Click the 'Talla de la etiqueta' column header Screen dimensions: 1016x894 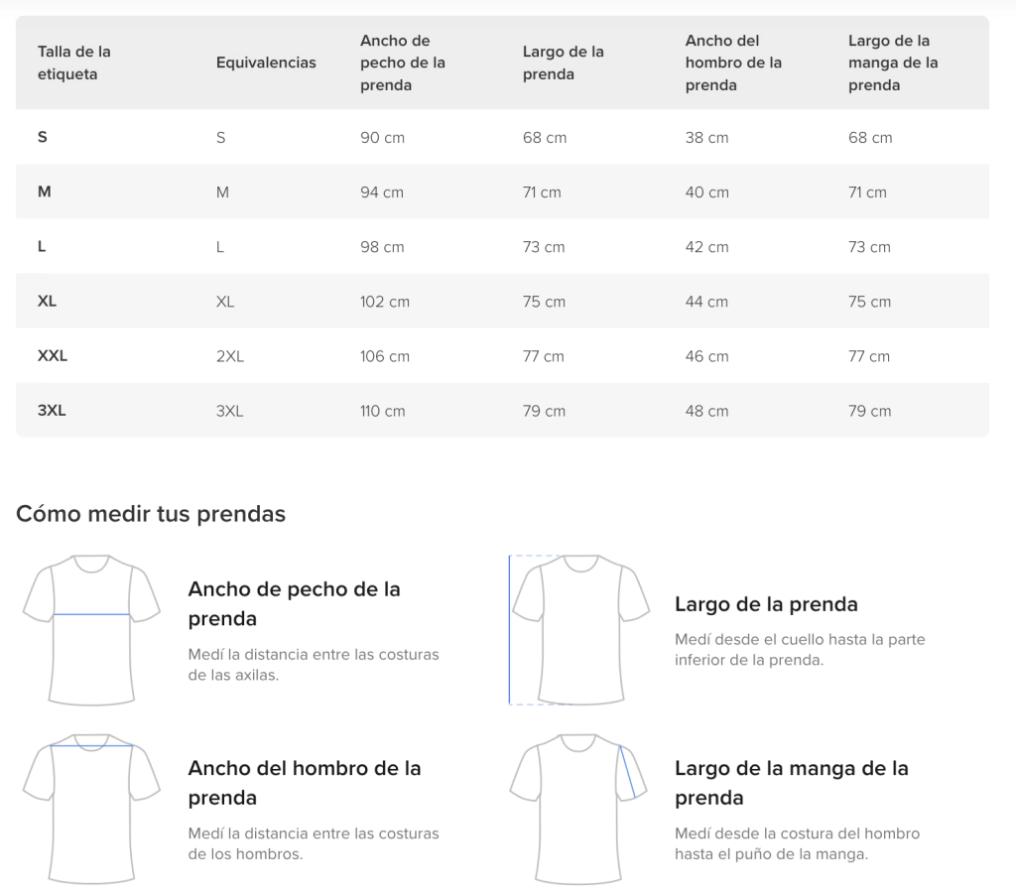pos(74,63)
